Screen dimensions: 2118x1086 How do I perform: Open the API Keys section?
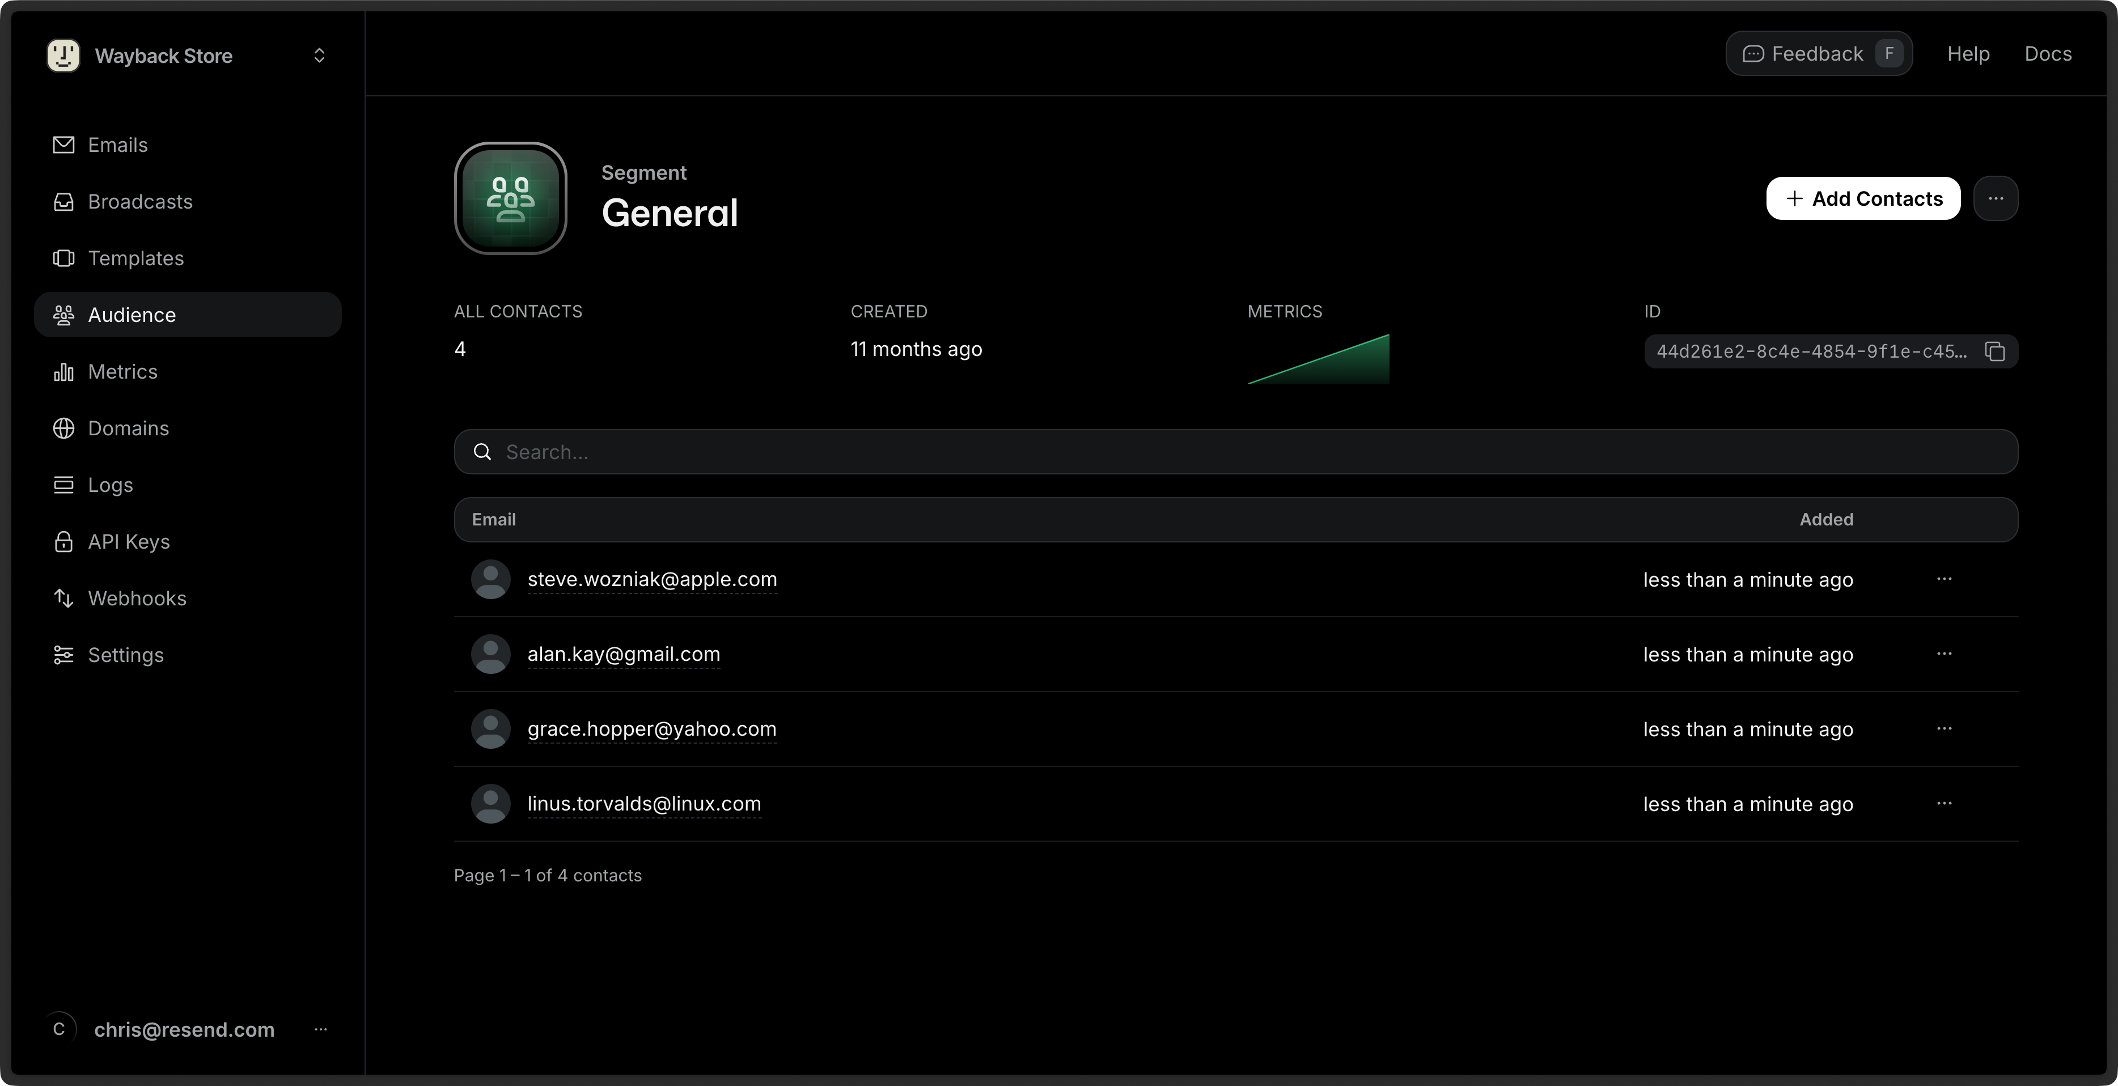[128, 542]
